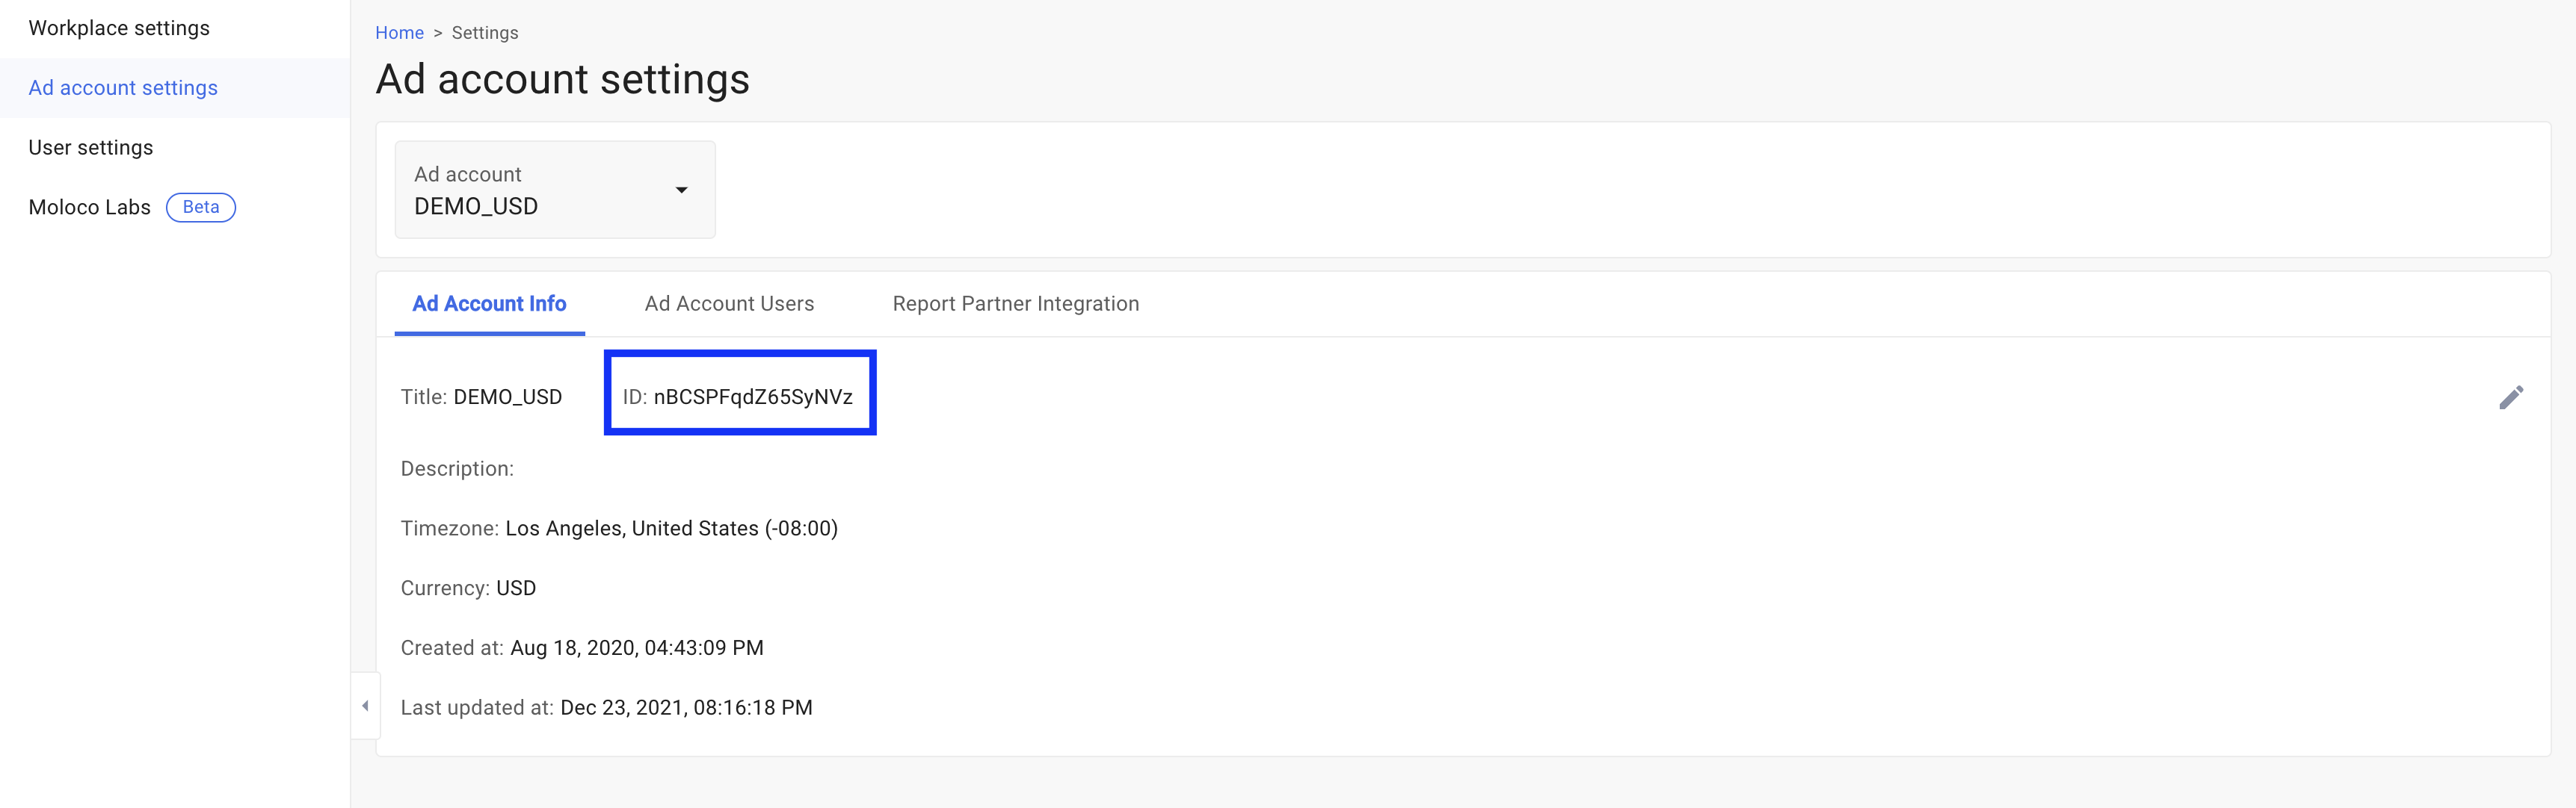Expand the account selector caret arrow

point(683,189)
